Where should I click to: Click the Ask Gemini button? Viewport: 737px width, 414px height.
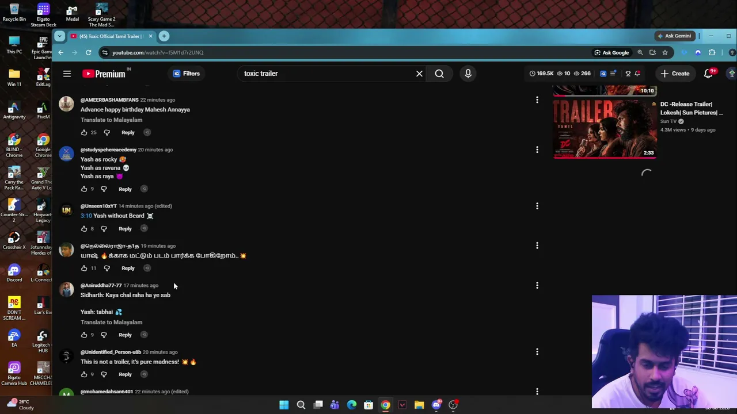674,36
